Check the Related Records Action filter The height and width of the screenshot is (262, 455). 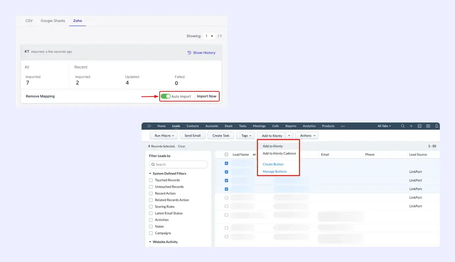point(151,200)
